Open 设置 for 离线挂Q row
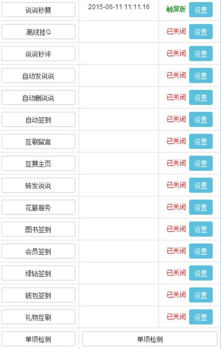This screenshot has height=349, width=221. click(201, 32)
